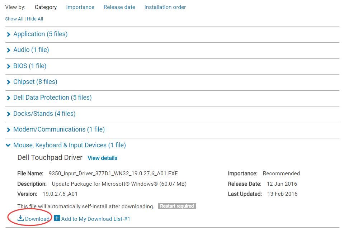Image resolution: width=344 pixels, height=228 pixels.
Task: Select the Category view option
Action: click(46, 7)
